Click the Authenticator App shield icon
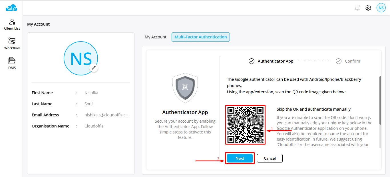 [185, 88]
